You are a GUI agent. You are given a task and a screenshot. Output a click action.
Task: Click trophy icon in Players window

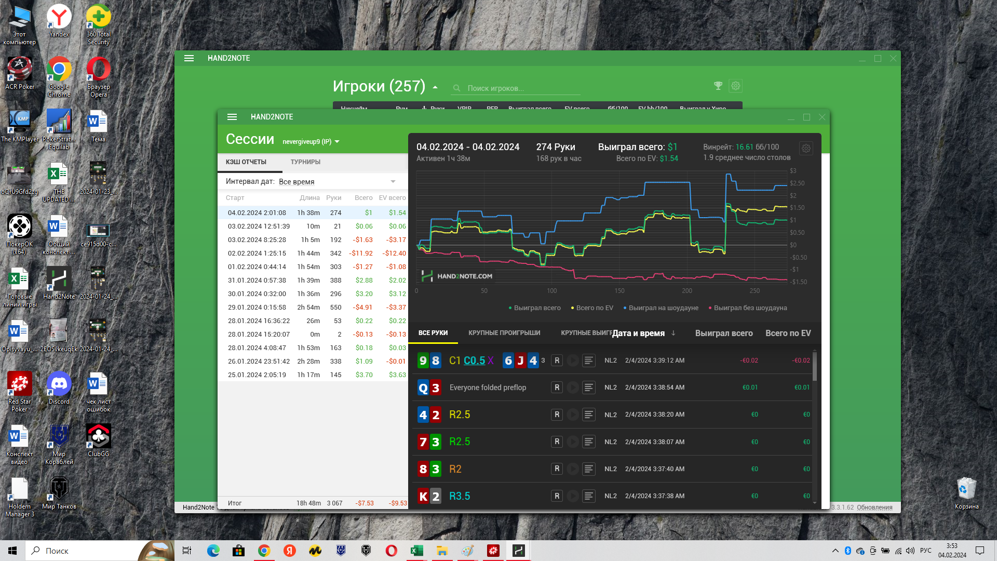(x=718, y=86)
